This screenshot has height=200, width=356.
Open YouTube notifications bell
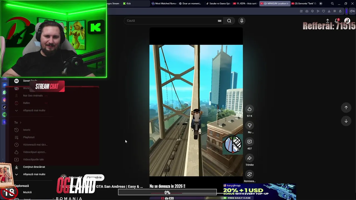[337, 21]
